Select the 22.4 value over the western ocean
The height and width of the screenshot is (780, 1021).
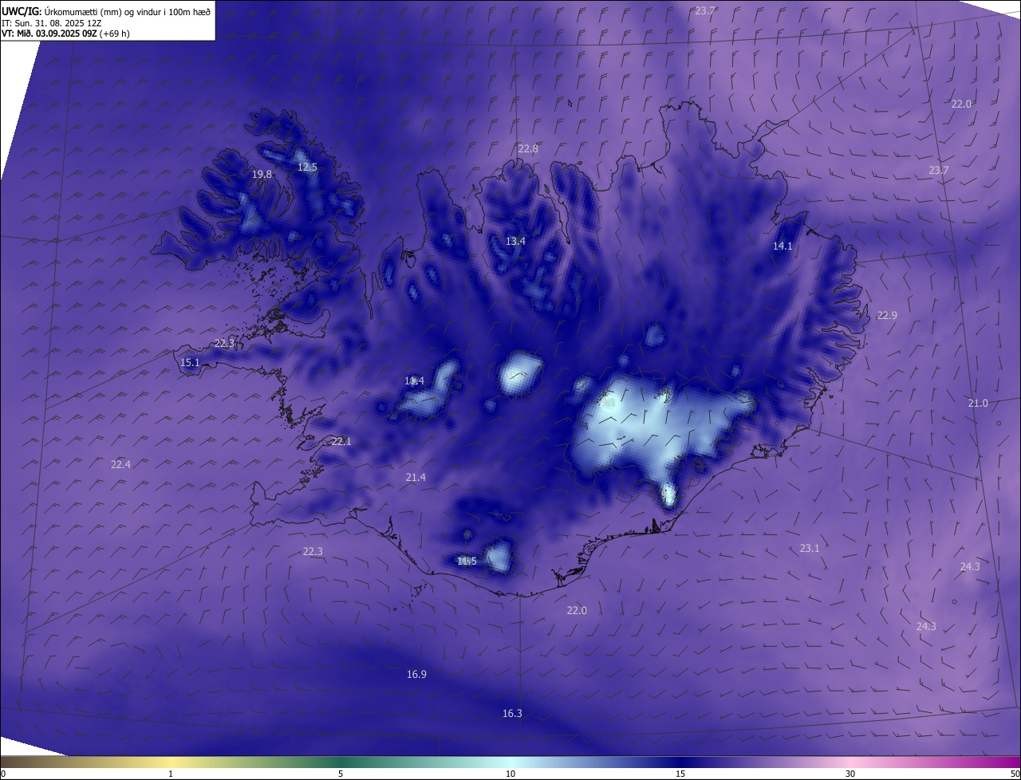coord(120,464)
